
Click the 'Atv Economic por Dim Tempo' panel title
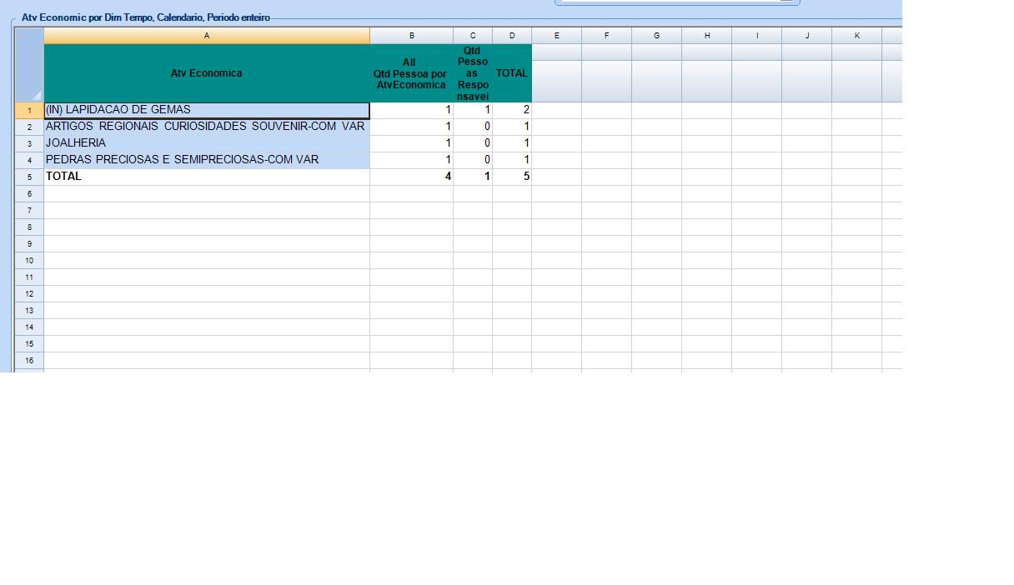coord(146,17)
